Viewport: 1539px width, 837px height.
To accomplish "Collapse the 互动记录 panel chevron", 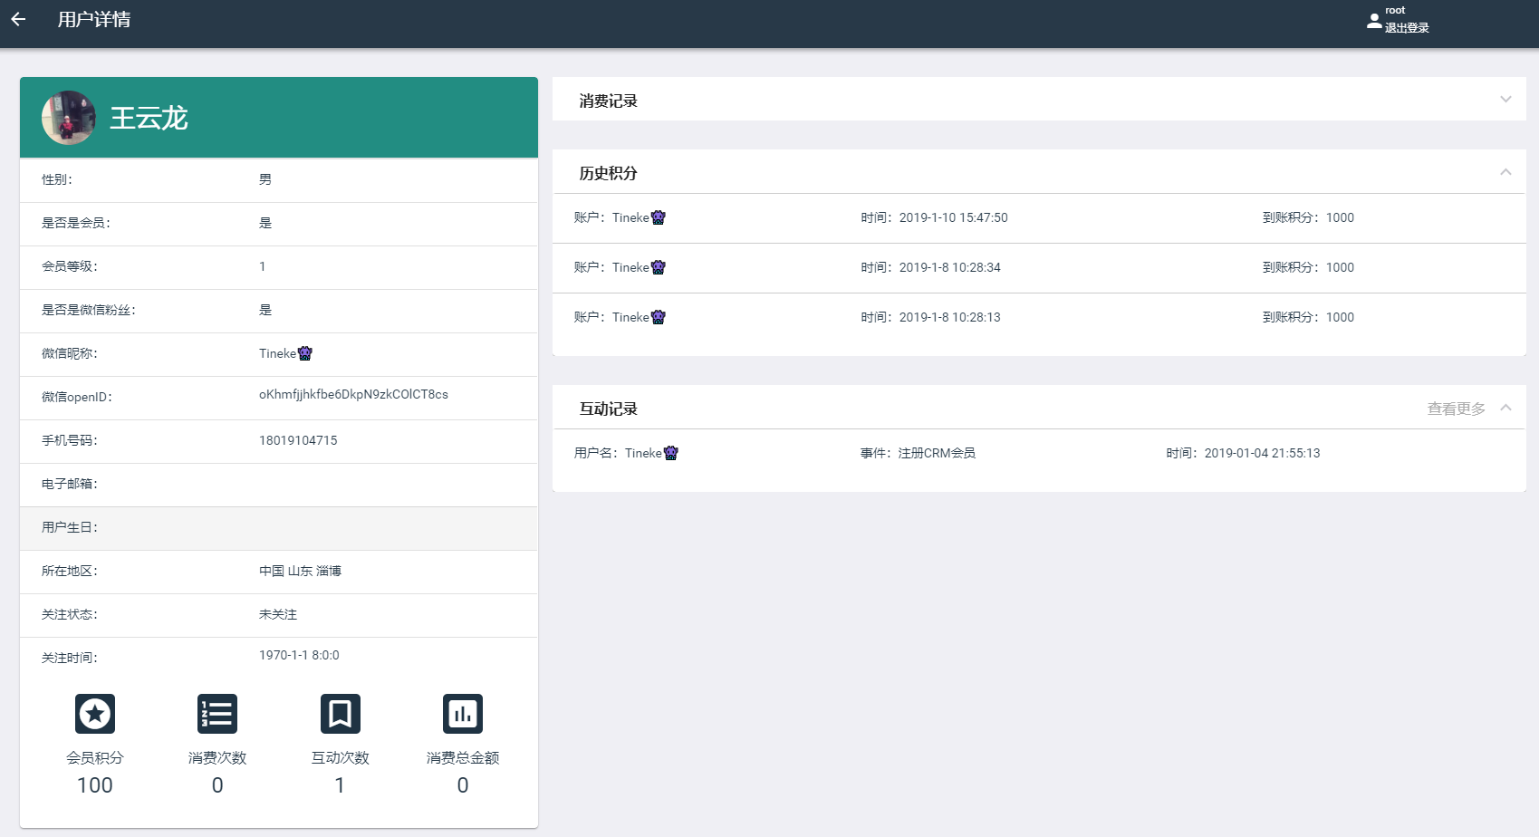I will point(1505,408).
